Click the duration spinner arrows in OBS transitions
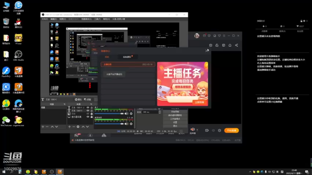This screenshot has height=175, width=312. point(160,112)
